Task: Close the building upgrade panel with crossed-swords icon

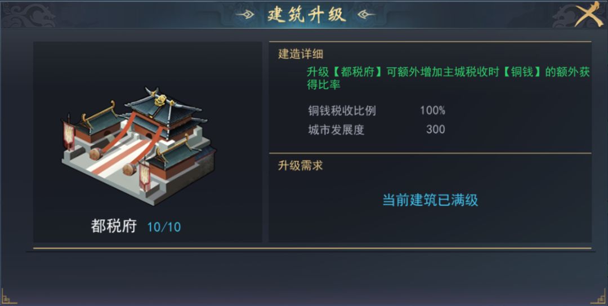Action: tap(589, 14)
